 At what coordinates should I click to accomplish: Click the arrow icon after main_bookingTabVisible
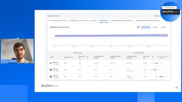[67, 20]
